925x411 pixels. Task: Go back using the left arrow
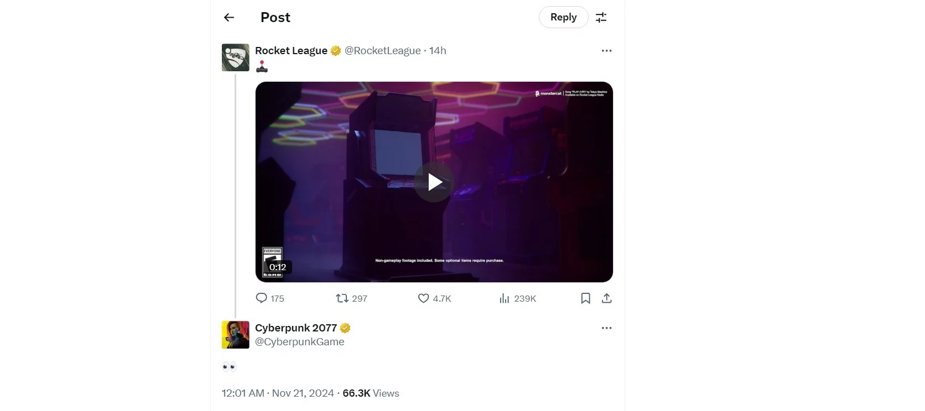(229, 18)
